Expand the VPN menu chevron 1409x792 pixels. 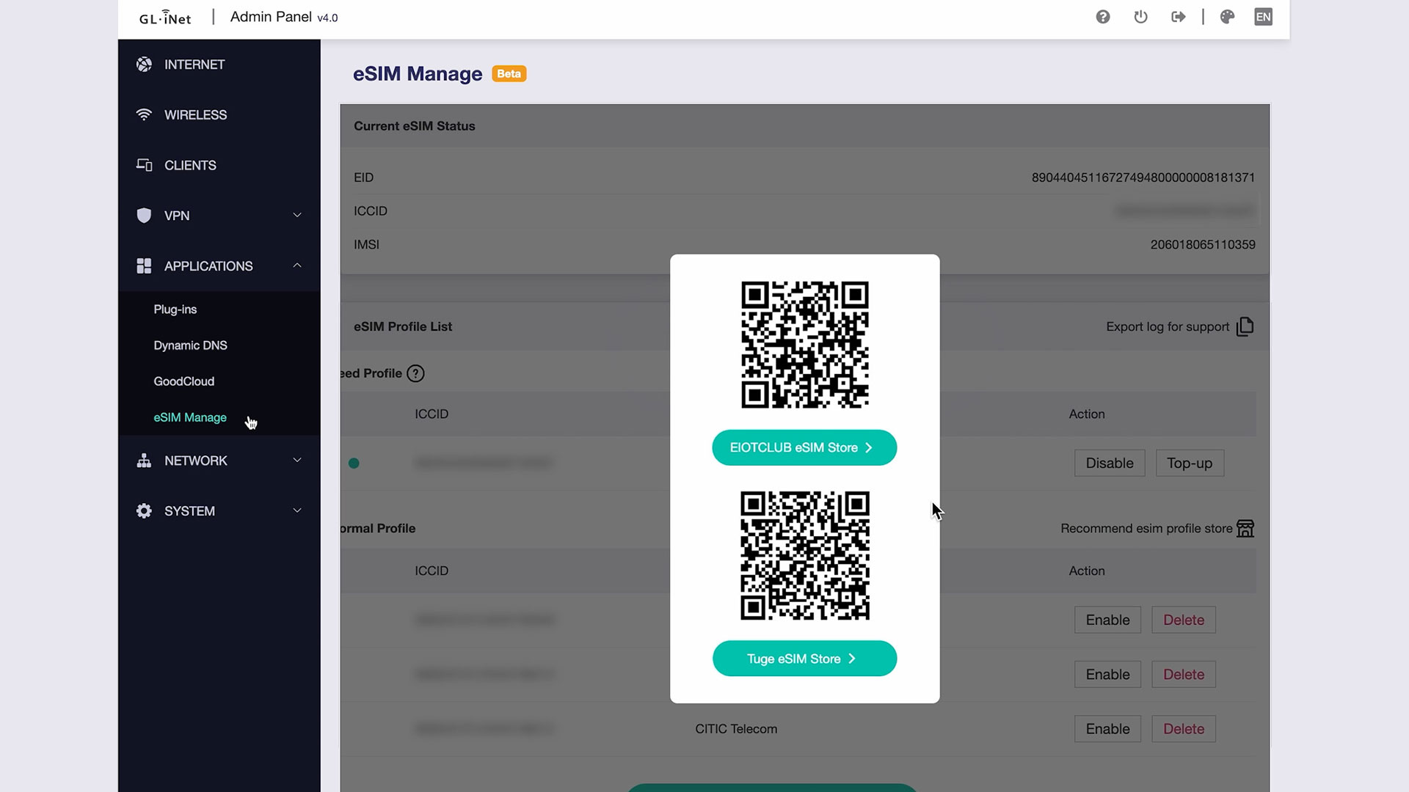pyautogui.click(x=297, y=216)
